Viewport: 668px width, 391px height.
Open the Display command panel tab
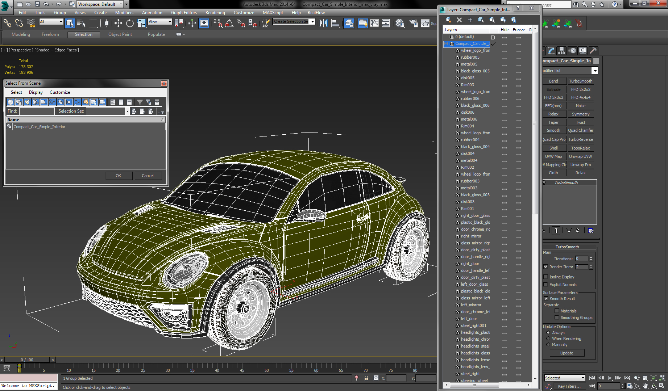tap(583, 51)
